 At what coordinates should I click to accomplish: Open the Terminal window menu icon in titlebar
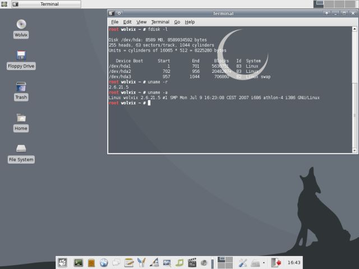pos(111,13)
